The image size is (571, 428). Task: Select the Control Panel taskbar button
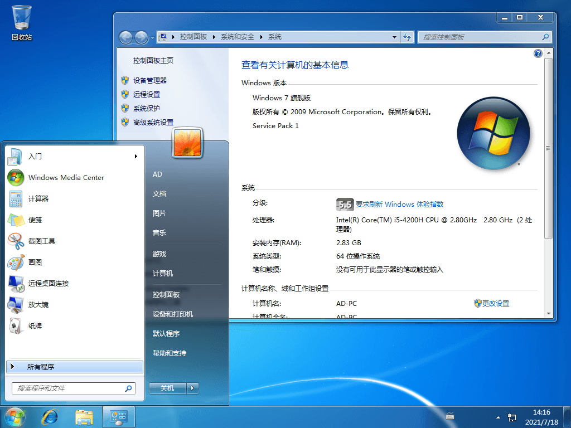coord(119,417)
